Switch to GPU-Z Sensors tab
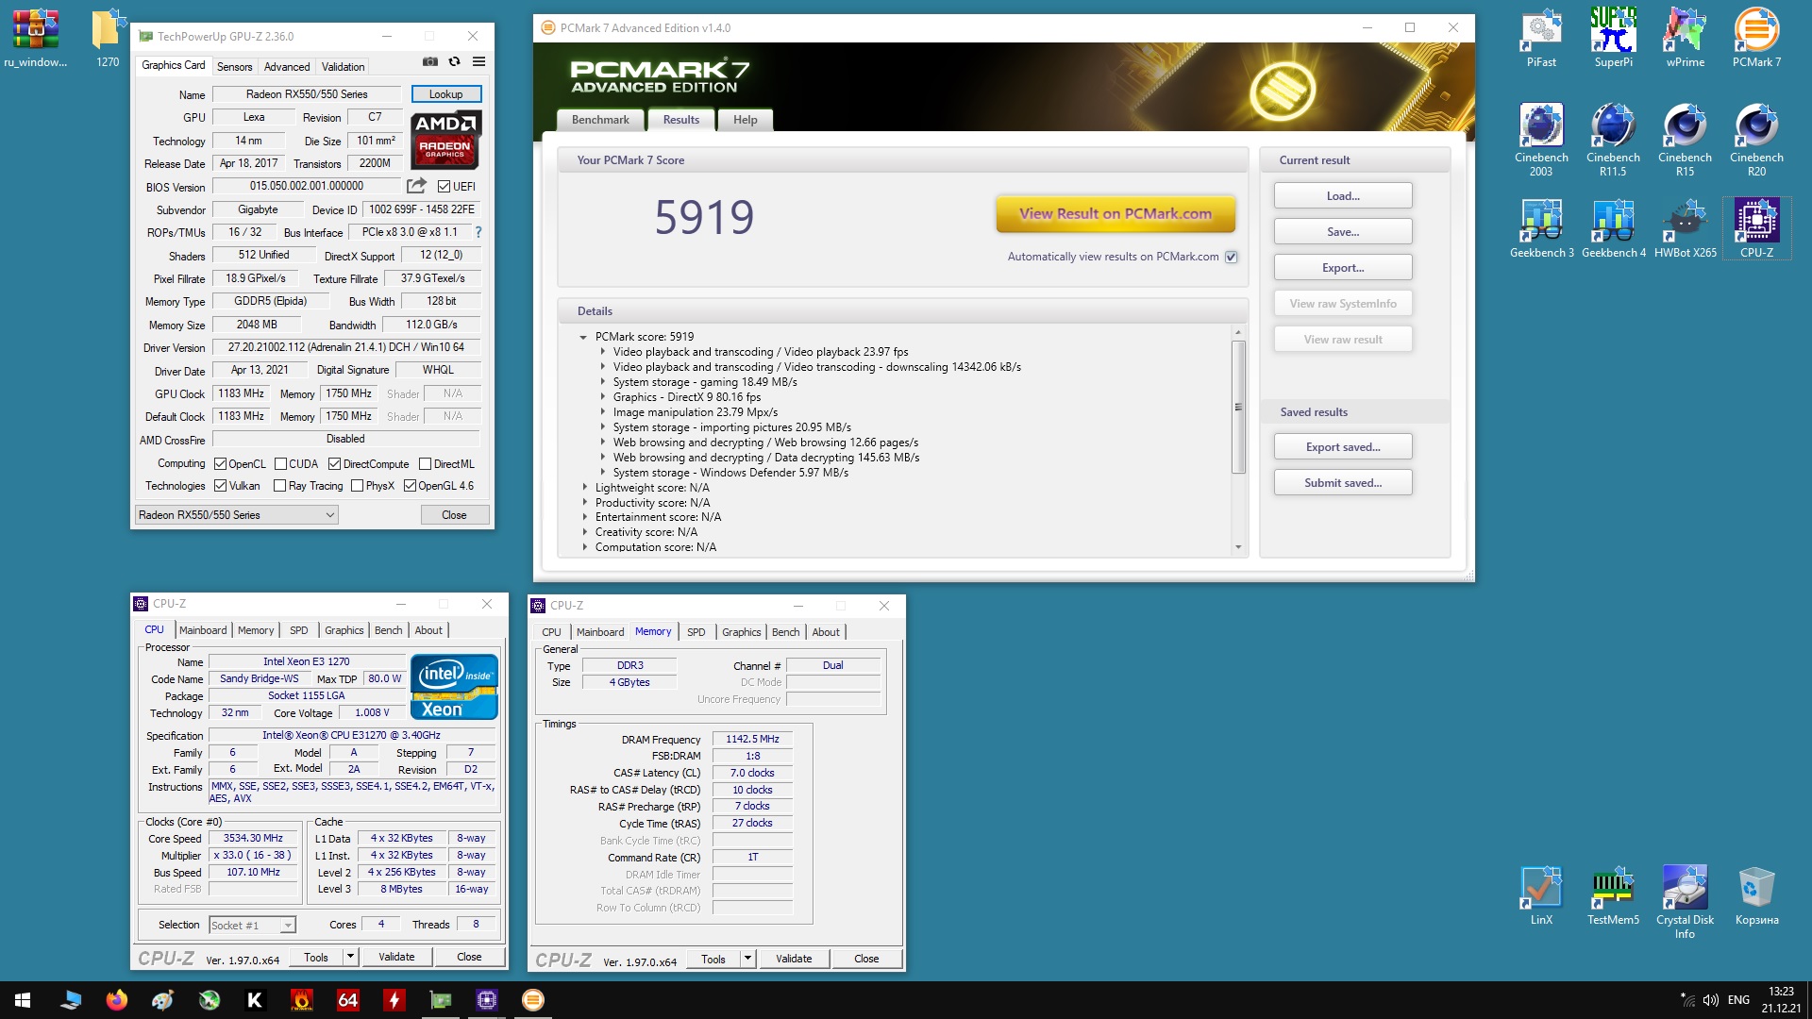 click(234, 67)
